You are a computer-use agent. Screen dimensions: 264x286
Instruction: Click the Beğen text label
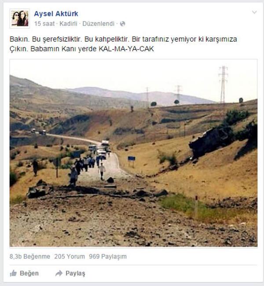coord(29,273)
